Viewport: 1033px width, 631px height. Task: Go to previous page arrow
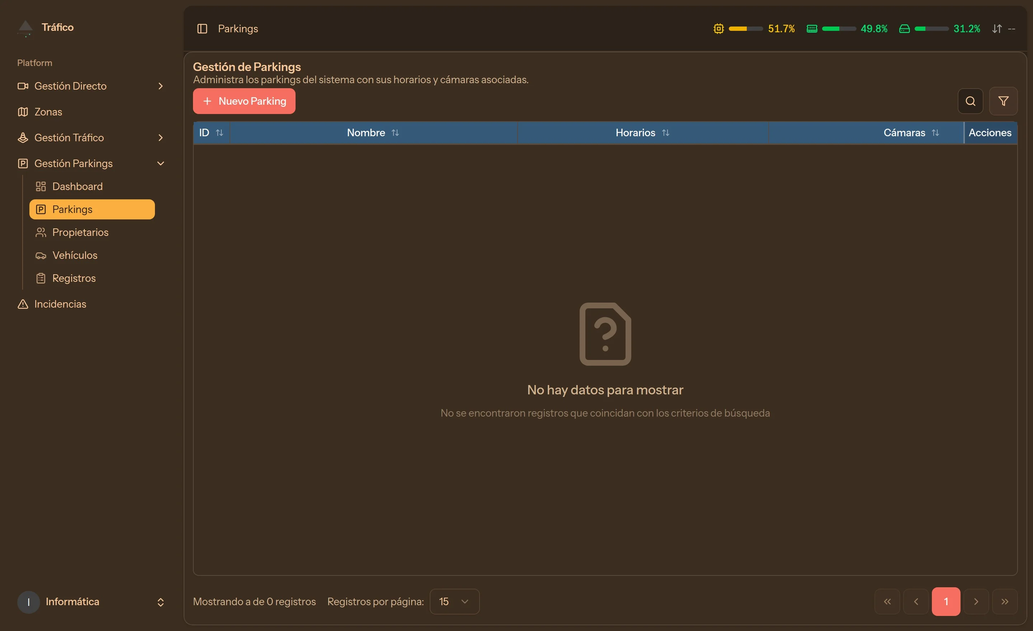916,602
